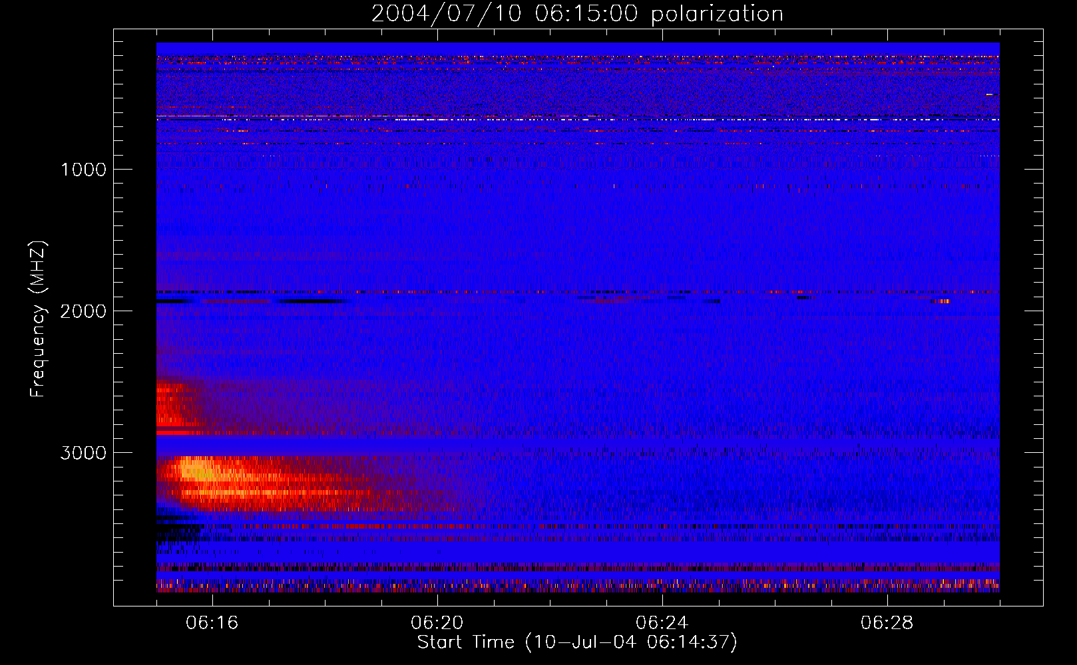The height and width of the screenshot is (665, 1077).
Task: Click the 06:28 time tick label
Action: click(x=887, y=623)
